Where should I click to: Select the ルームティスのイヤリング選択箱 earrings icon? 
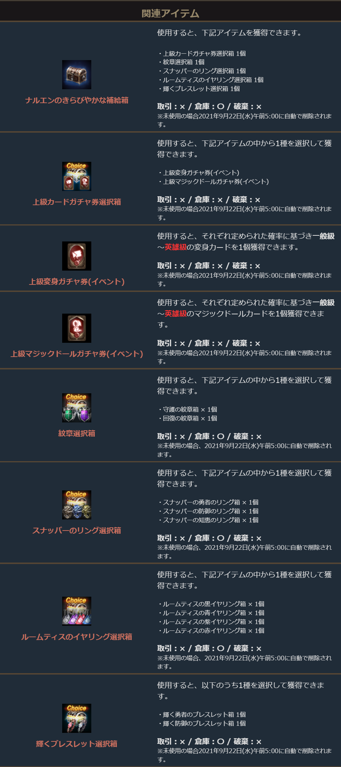pyautogui.click(x=77, y=611)
